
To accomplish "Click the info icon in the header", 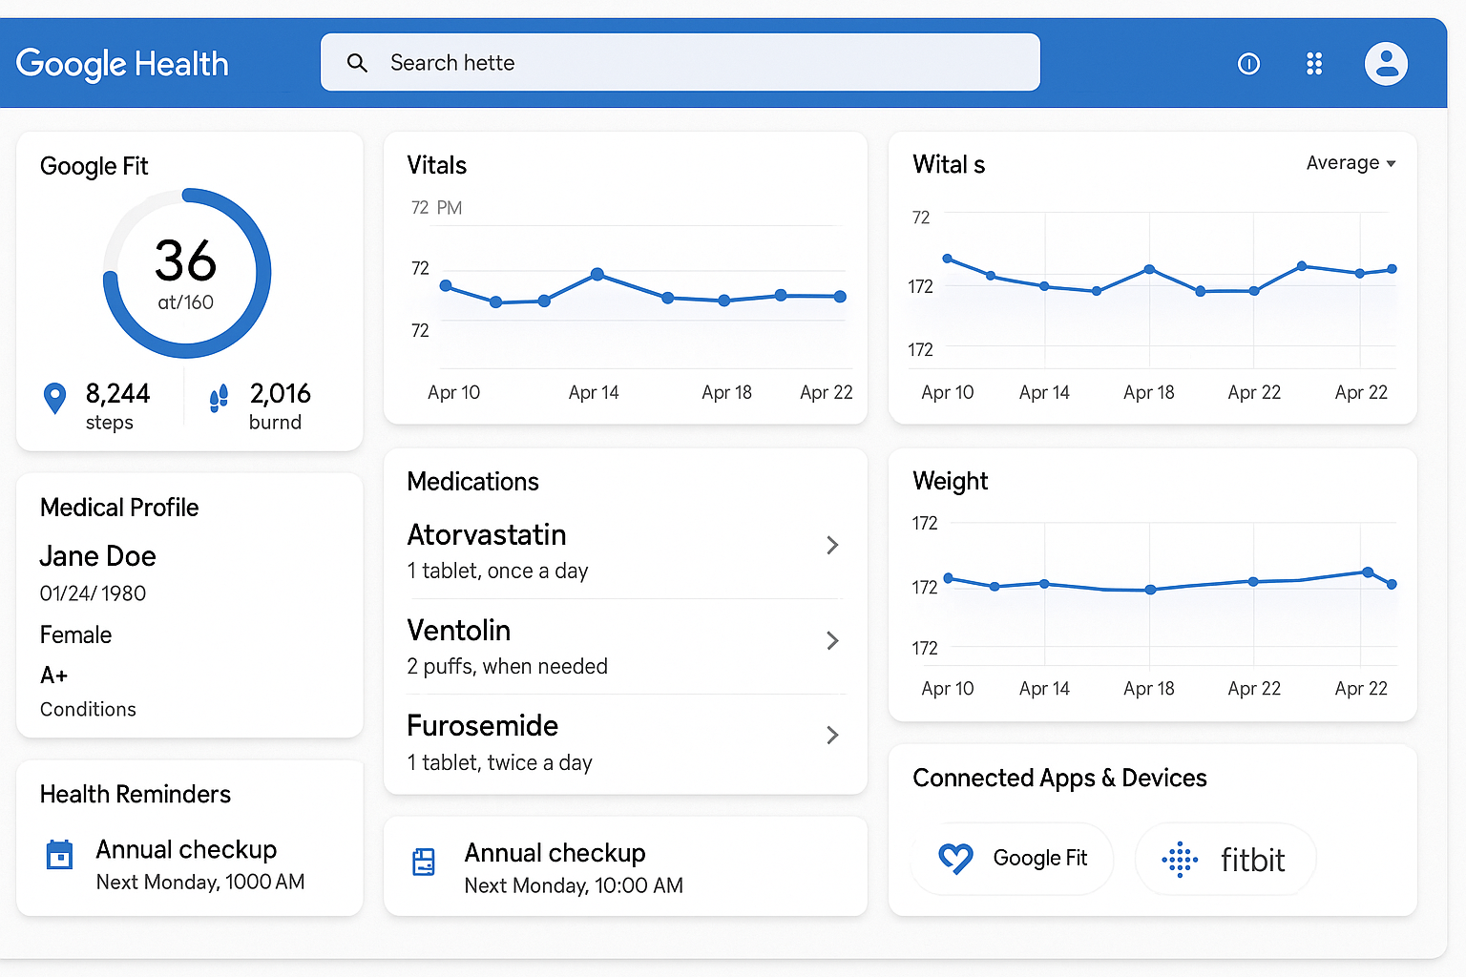I will 1249,63.
